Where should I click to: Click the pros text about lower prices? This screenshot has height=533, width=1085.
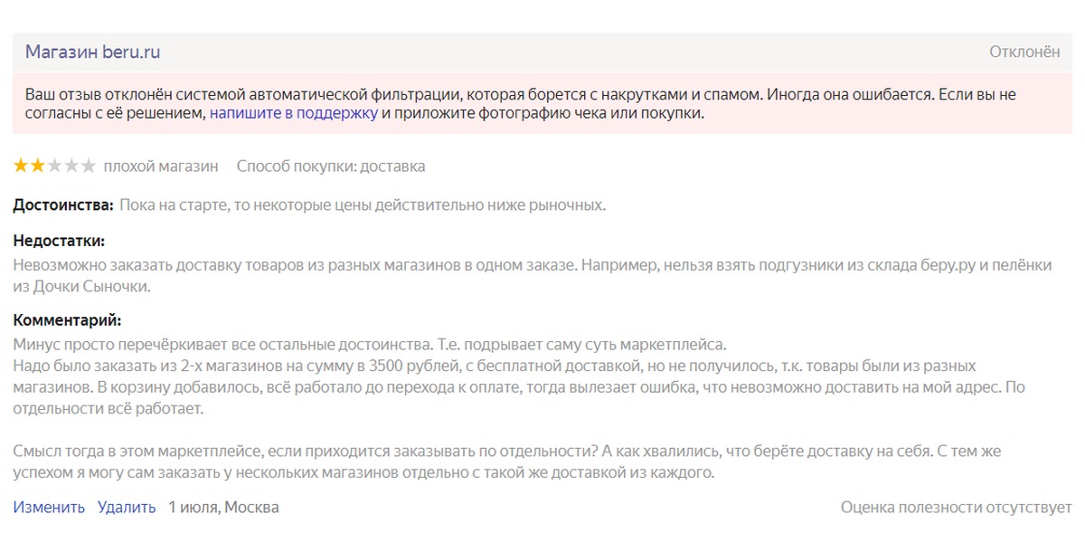(362, 205)
